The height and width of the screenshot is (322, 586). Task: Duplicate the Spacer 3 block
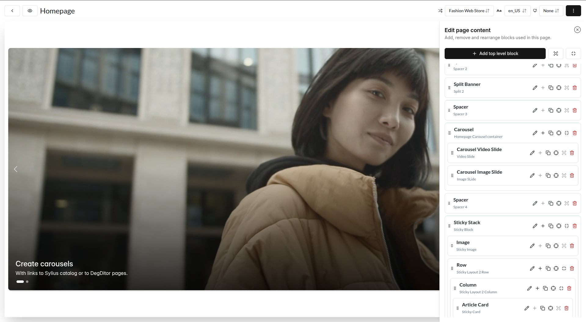click(x=551, y=110)
